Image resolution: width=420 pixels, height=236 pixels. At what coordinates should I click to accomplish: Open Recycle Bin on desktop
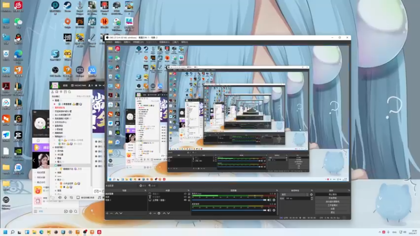pos(6,55)
